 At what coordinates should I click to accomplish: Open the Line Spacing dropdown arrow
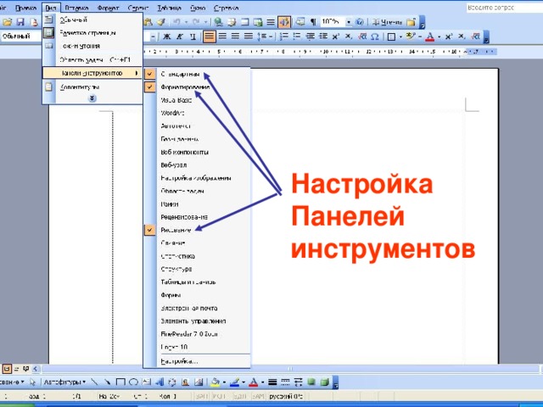pos(271,36)
